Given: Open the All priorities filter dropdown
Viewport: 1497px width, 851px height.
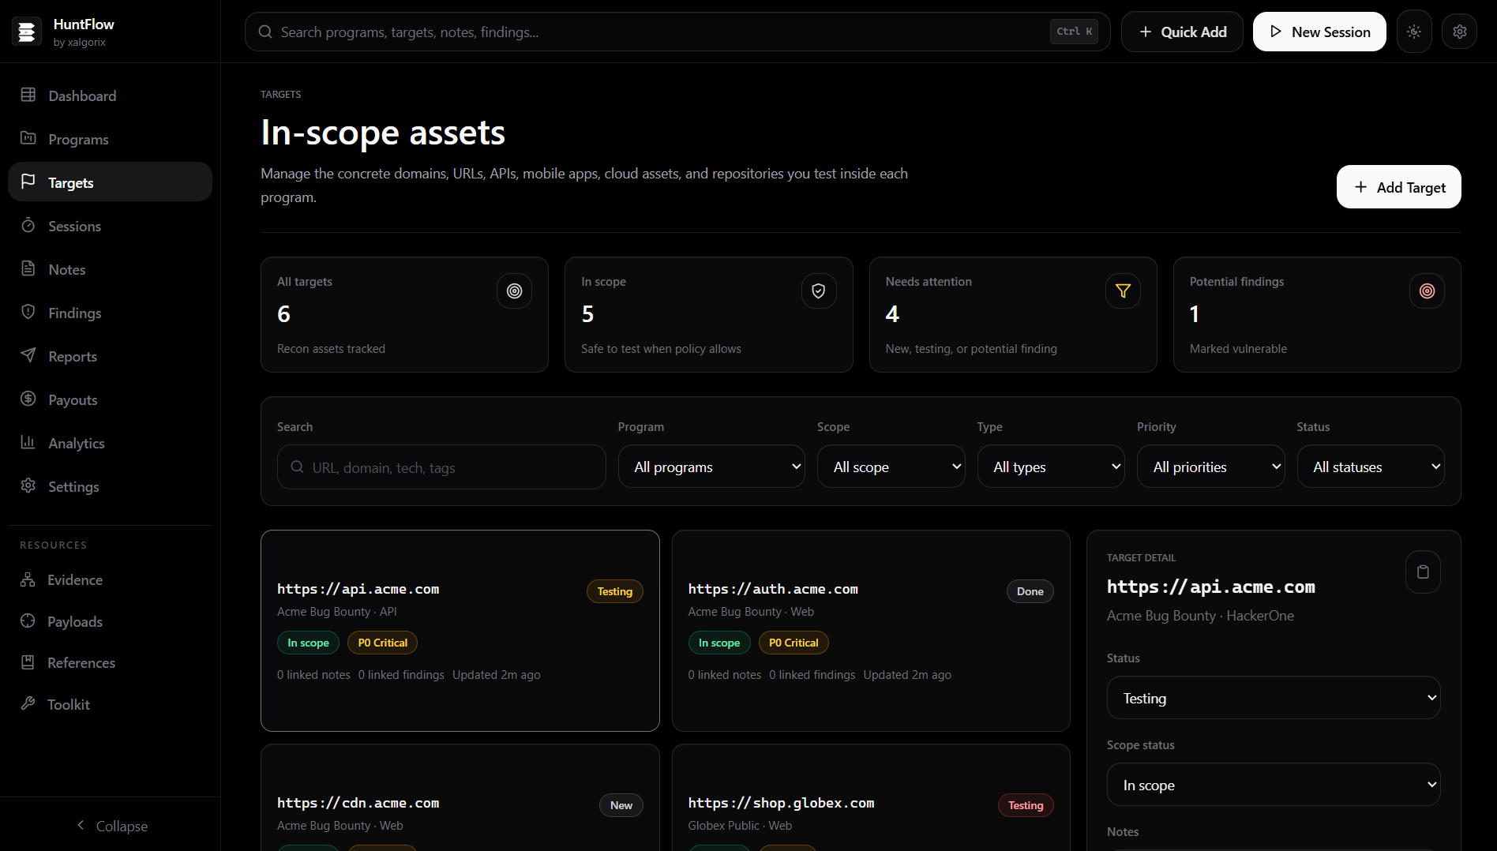Looking at the screenshot, I should click(1210, 467).
